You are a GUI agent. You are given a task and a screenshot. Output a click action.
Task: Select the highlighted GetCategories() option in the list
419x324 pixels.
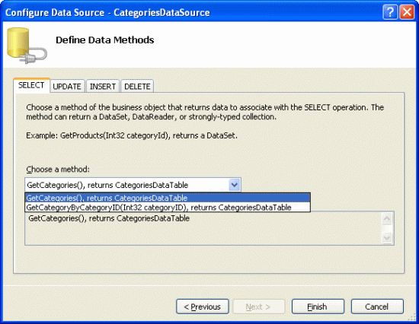(x=168, y=198)
